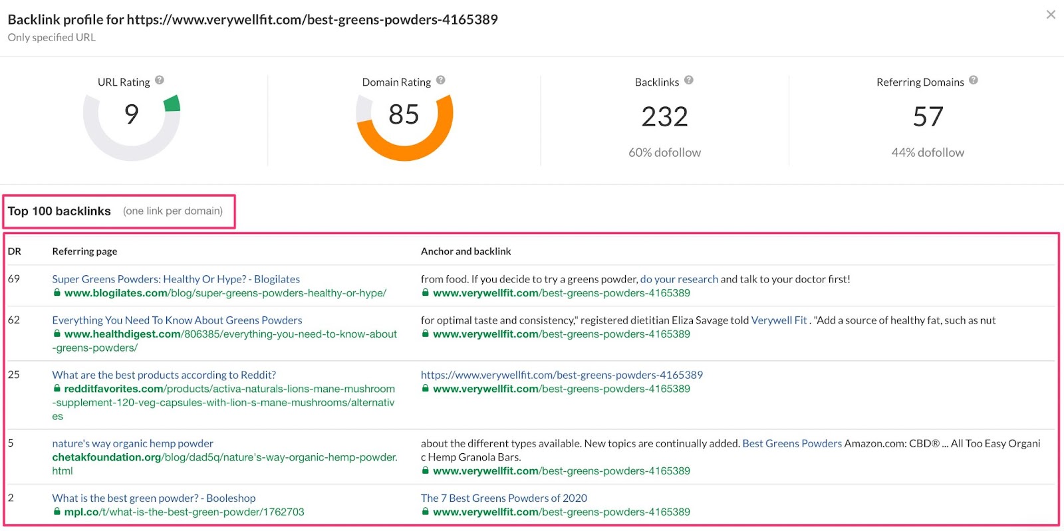This screenshot has height=531, width=1064.
Task: Click the lock icon before the redditfavorites.com URL
Action: click(57, 388)
